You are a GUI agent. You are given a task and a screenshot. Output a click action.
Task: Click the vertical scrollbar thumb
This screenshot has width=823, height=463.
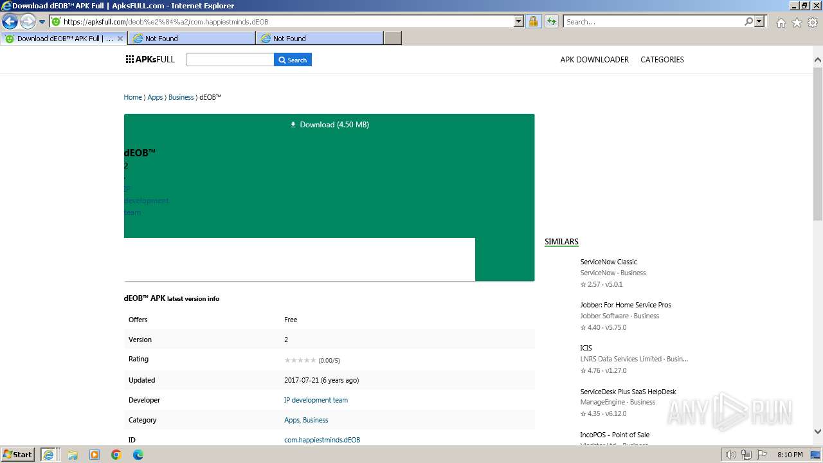[818, 143]
